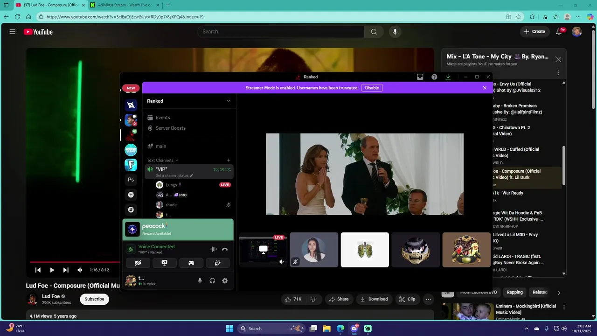Open Discord Help question mark icon

tap(434, 77)
